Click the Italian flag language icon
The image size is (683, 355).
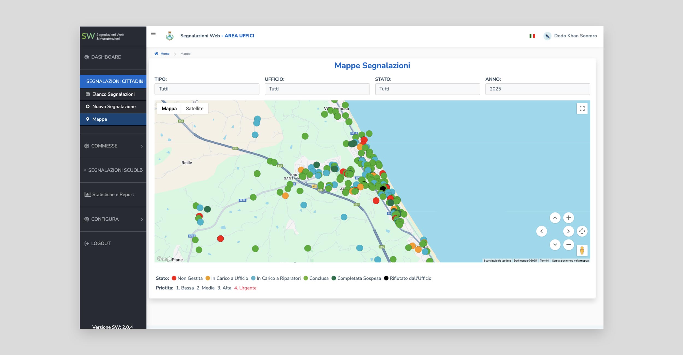click(x=532, y=36)
